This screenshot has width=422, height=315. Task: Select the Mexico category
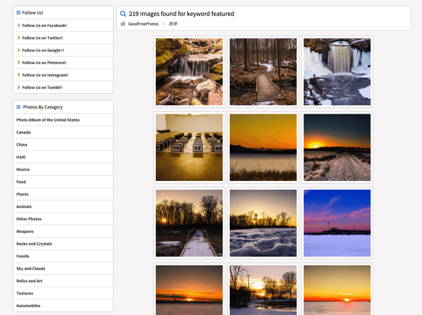23,169
